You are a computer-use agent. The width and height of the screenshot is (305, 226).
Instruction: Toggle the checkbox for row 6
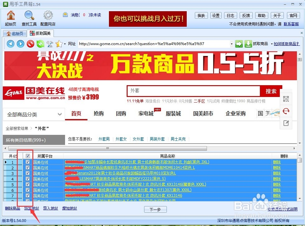(27, 190)
